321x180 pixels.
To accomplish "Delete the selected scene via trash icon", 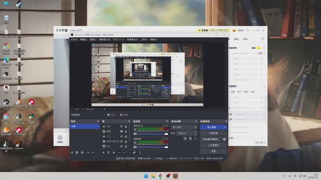I will (x=77, y=152).
